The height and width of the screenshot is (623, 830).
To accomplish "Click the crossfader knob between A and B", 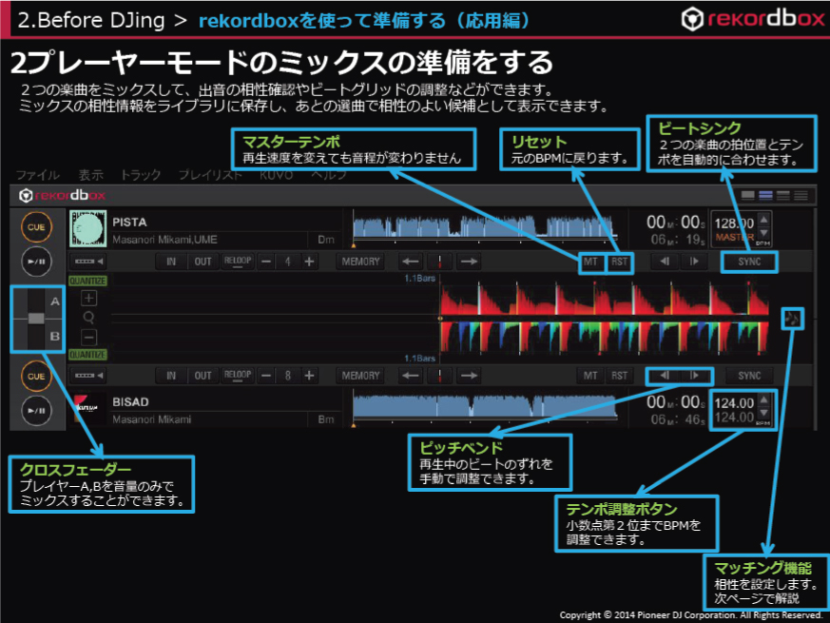I will pos(36,319).
